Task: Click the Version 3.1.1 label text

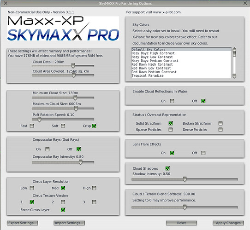Action: click(64, 12)
